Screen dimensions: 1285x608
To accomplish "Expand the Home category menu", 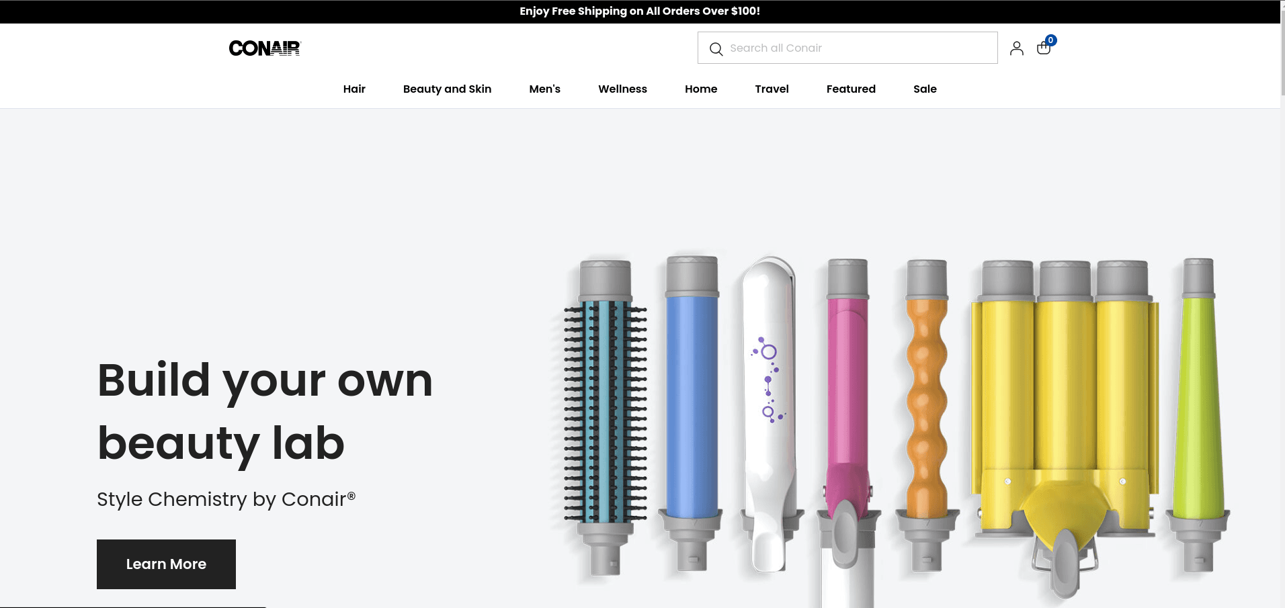I will point(701,89).
